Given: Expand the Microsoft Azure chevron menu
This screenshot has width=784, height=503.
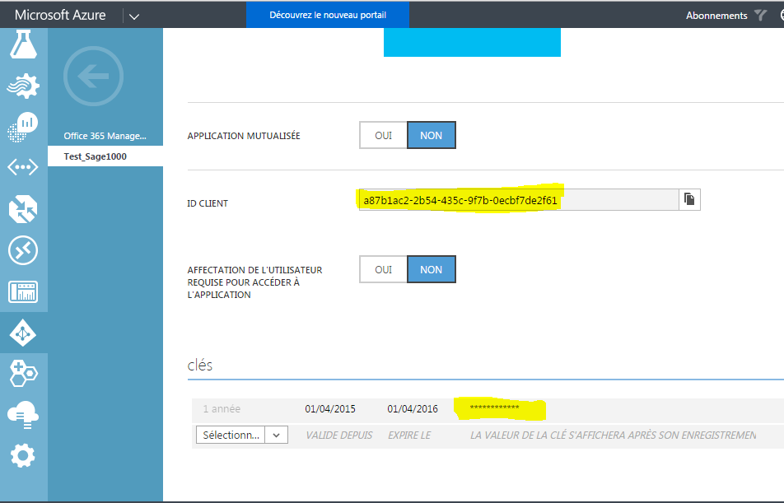Looking at the screenshot, I should [x=134, y=16].
